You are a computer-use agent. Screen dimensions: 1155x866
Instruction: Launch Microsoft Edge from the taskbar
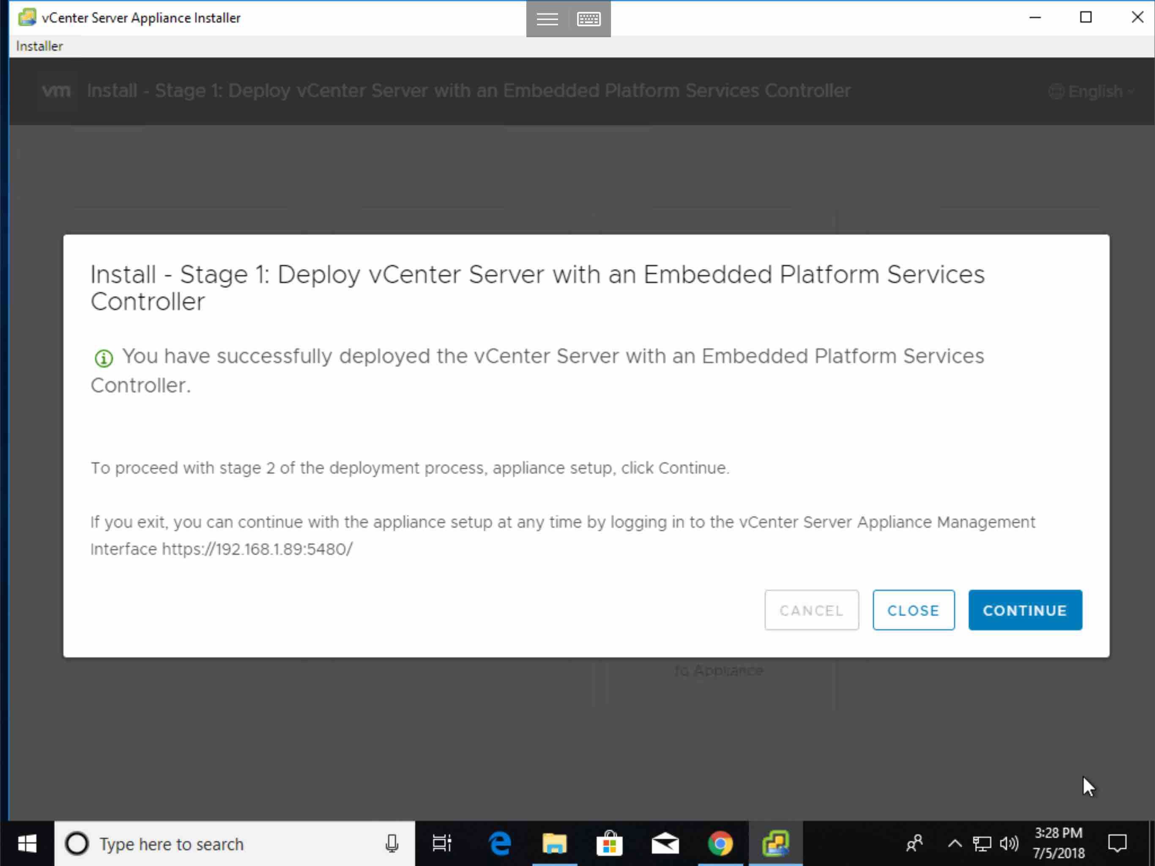pyautogui.click(x=500, y=843)
